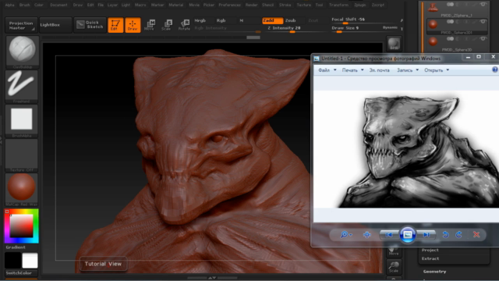Select the Scale transform tool in top shelf
499x281 pixels.
click(x=166, y=25)
